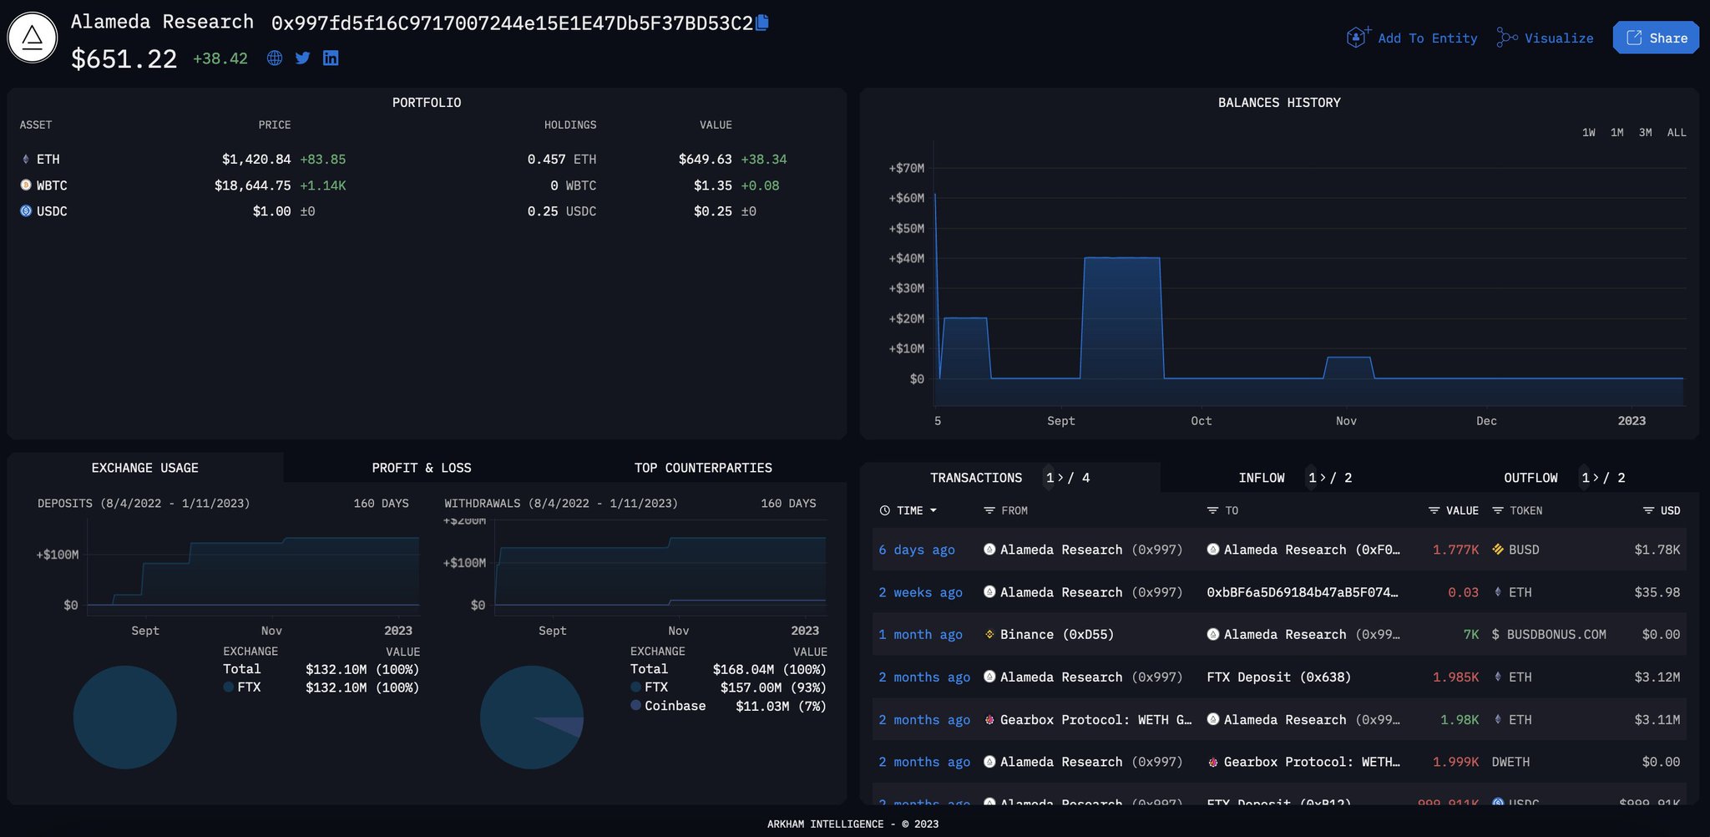This screenshot has width=1710, height=837.
Task: Click the Share button
Action: click(x=1656, y=38)
